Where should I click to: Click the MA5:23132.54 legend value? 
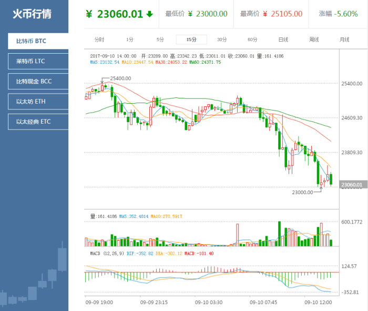coord(105,62)
